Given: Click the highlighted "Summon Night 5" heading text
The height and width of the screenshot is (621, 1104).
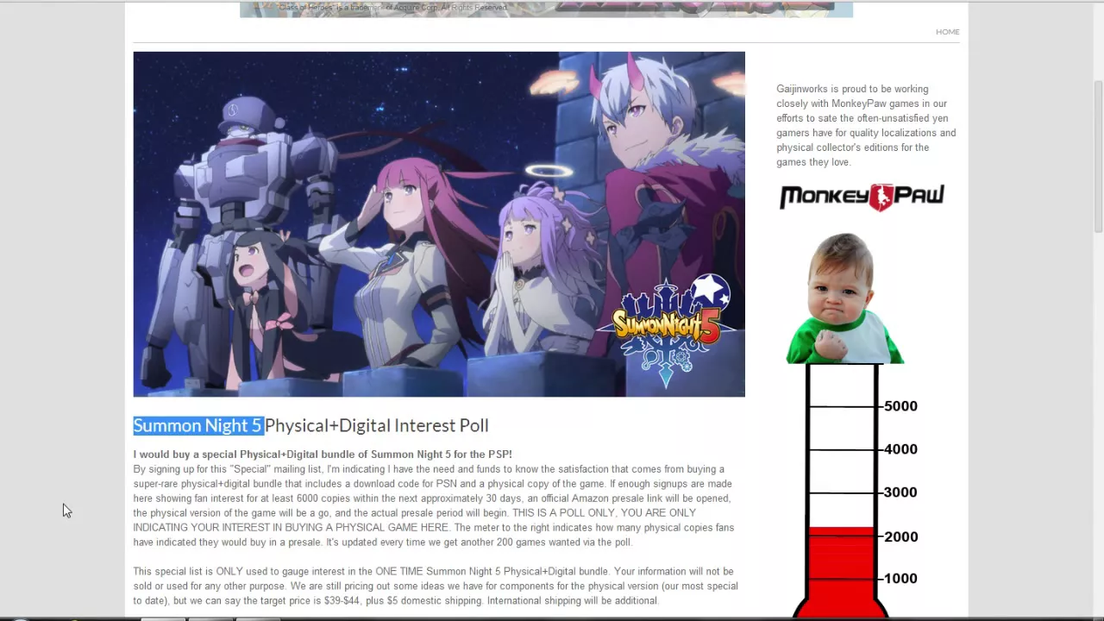Looking at the screenshot, I should click(198, 425).
